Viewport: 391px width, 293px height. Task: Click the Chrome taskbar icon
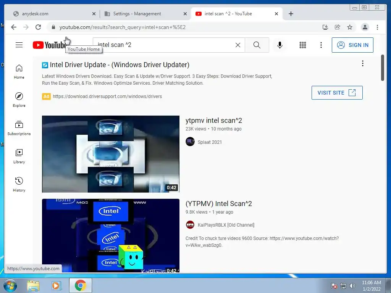[x=80, y=285]
